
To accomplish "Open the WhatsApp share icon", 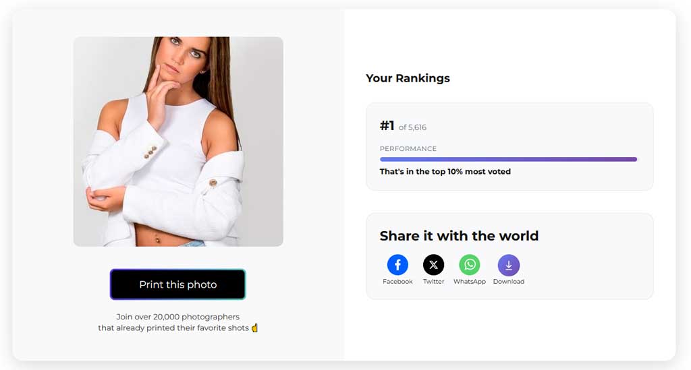I will point(470,265).
